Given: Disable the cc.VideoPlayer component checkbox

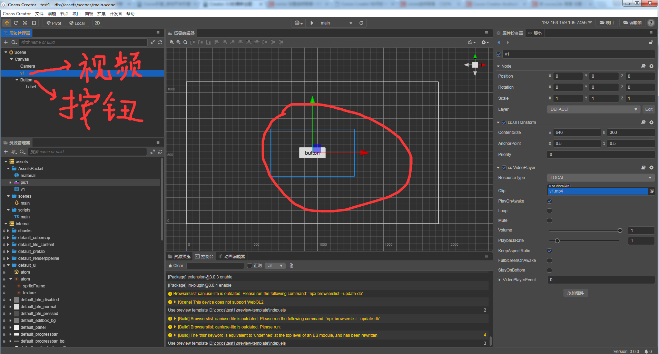Looking at the screenshot, I should pos(504,168).
